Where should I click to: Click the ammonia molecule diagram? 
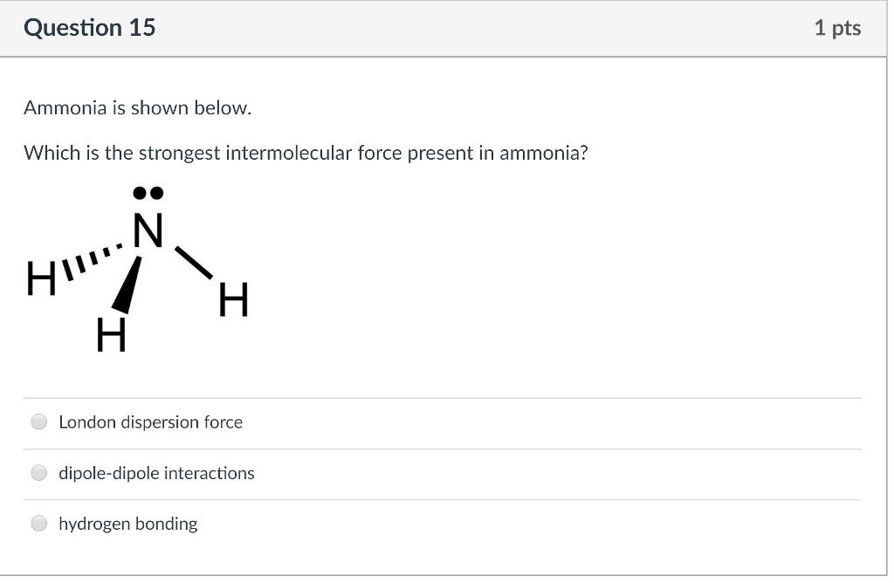(140, 266)
